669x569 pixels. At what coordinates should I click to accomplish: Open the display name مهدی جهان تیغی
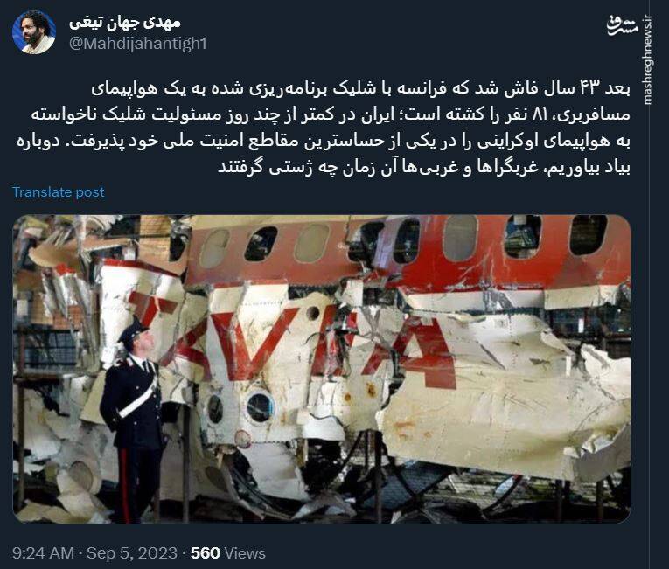click(x=125, y=22)
